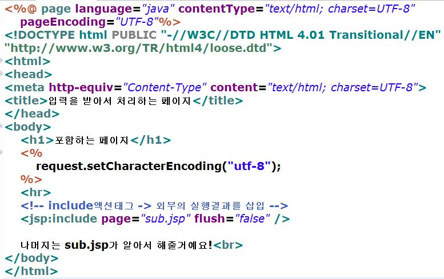Click the self-closing '/>' of jsp:include
The height and width of the screenshot is (279, 444).
coord(282,219)
